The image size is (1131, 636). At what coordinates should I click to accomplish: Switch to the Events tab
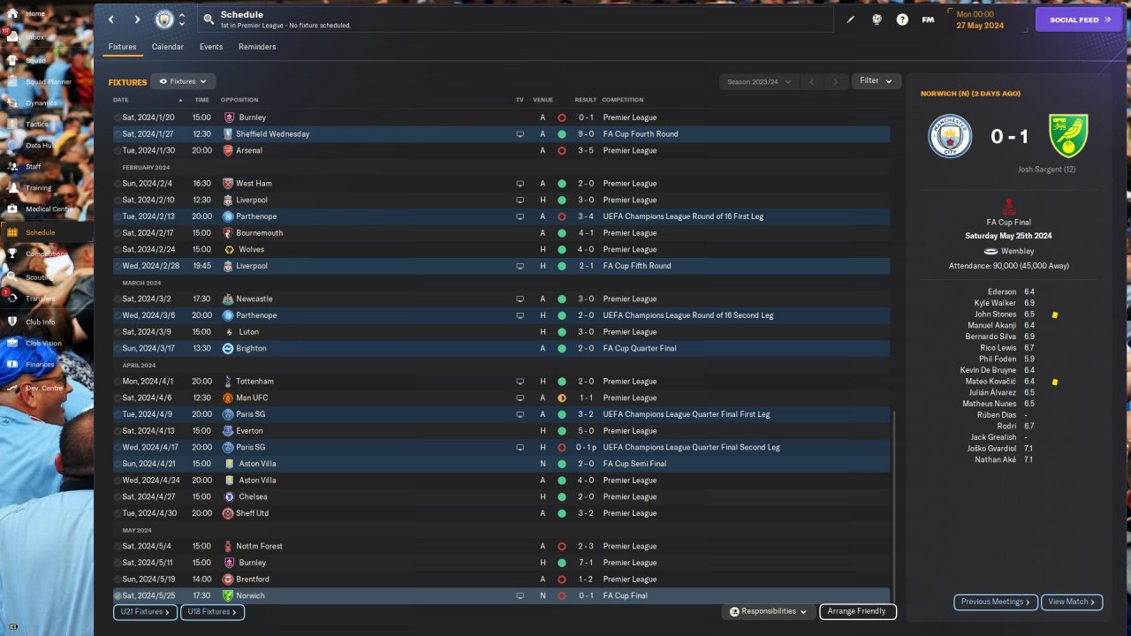211,47
